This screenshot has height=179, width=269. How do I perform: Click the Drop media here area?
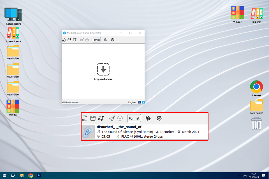point(103,71)
